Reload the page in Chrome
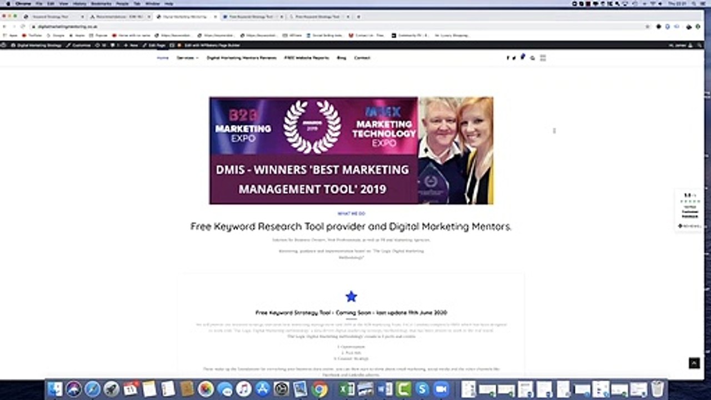The height and width of the screenshot is (400, 711). pyautogui.click(x=23, y=26)
